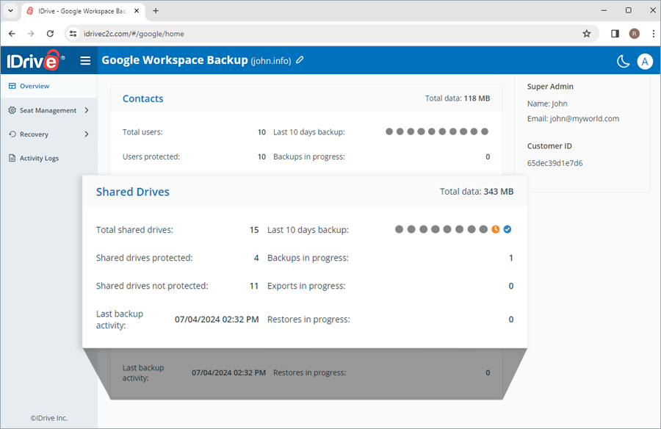This screenshot has width=661, height=429.
Task: Click the email john@myworld.com
Action: click(x=585, y=118)
